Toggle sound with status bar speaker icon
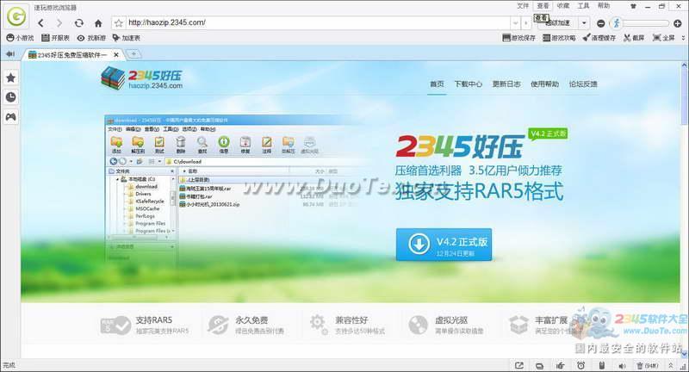 622,365
